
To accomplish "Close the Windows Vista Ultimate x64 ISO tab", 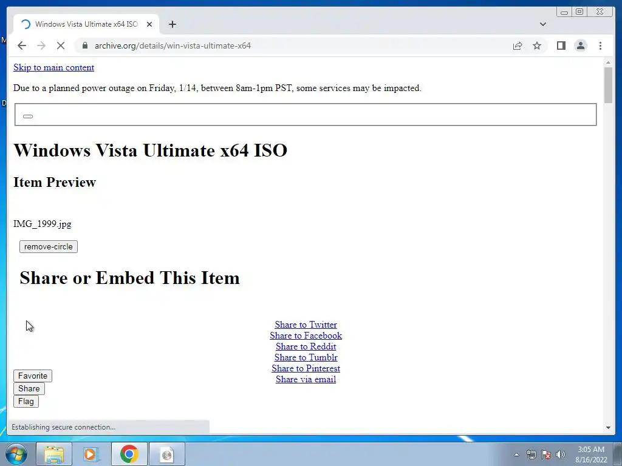I will point(149,24).
